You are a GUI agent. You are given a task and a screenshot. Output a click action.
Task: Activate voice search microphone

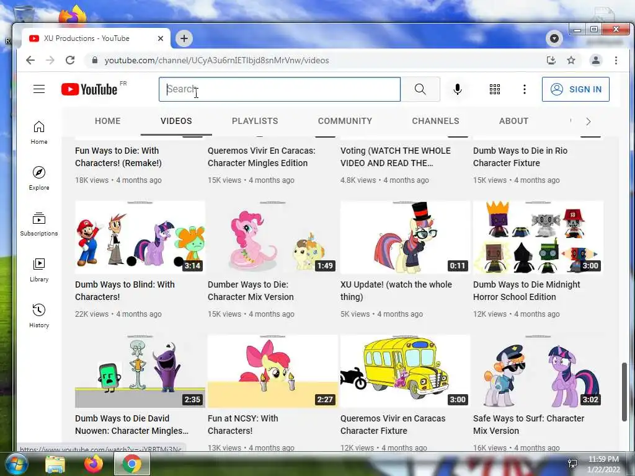(x=457, y=89)
